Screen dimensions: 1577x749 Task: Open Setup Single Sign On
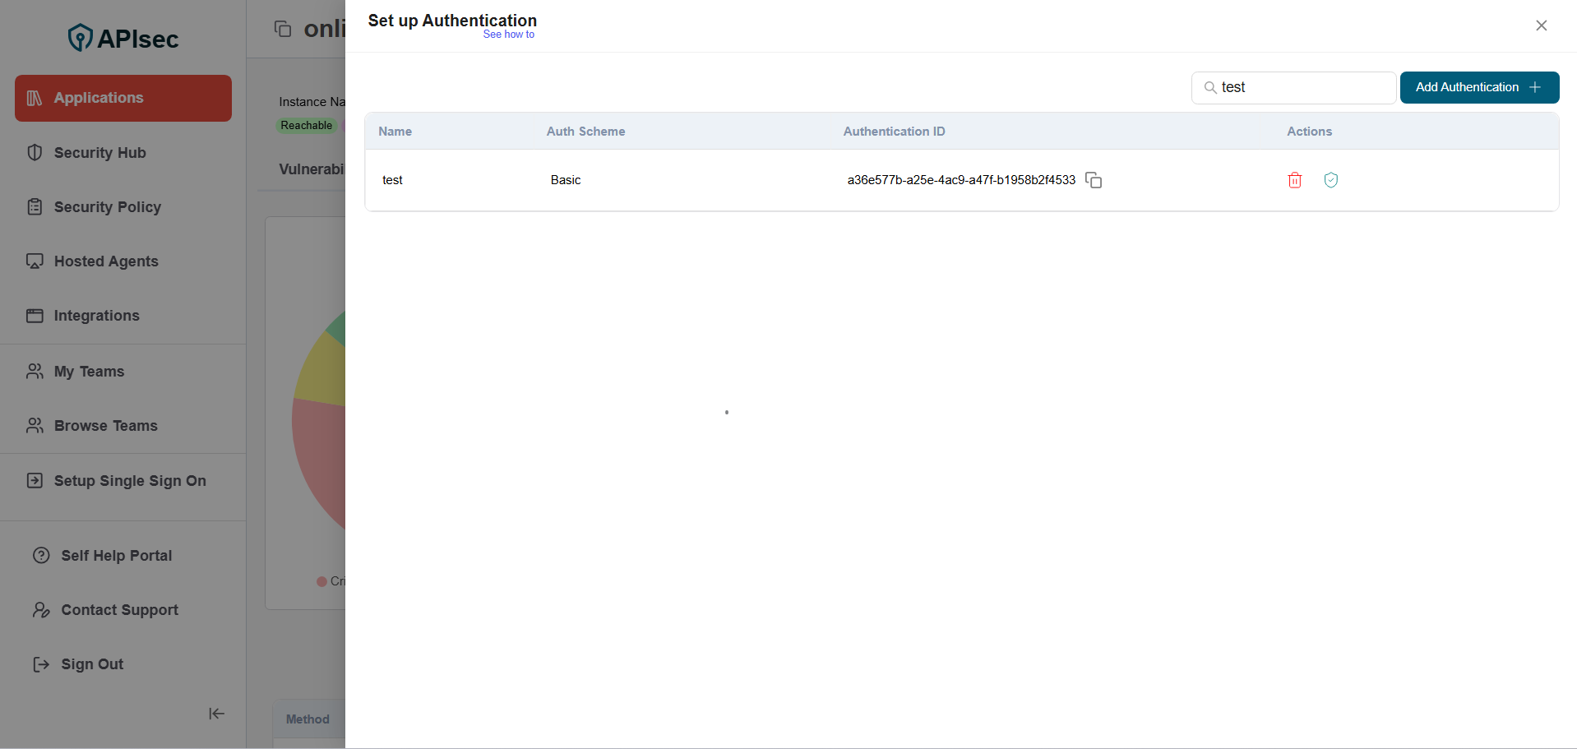(x=129, y=480)
